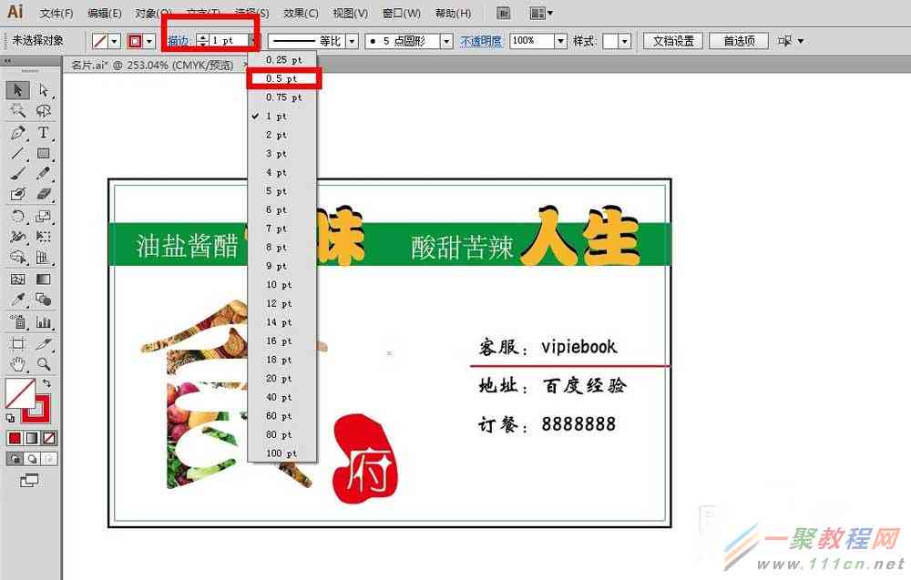This screenshot has width=911, height=580.
Task: Set Color fill mode button
Action: point(15,438)
